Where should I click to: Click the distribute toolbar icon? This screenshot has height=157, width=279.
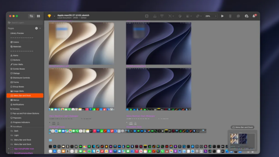click(162, 16)
